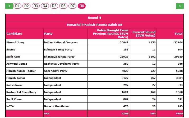This screenshot has width=189, height=118.
Task: Click the green next arrow button
Action: coord(180,6)
